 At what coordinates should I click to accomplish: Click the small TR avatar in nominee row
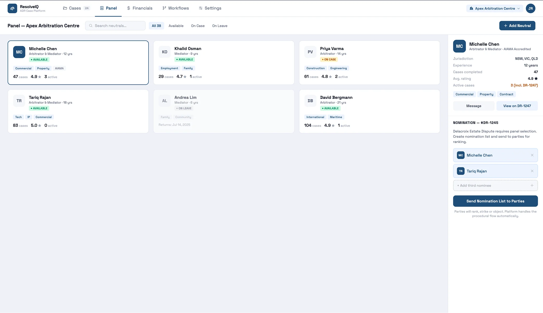[x=461, y=171]
